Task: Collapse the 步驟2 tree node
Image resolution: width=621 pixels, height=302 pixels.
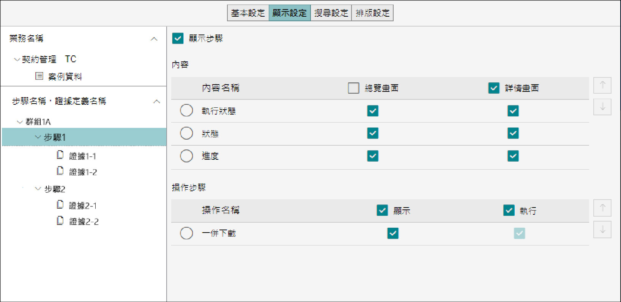Action: click(x=38, y=189)
